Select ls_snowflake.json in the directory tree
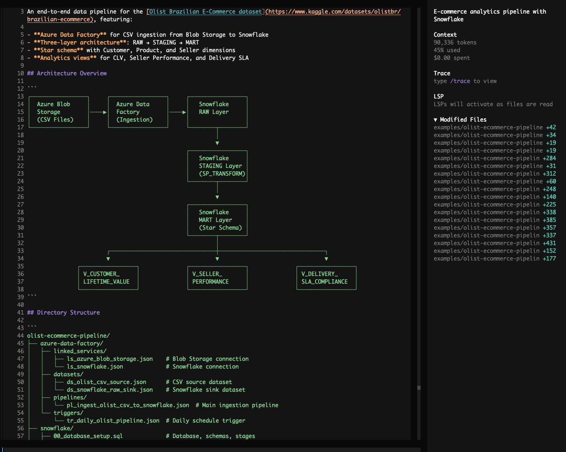The height and width of the screenshot is (452, 566). click(95, 366)
